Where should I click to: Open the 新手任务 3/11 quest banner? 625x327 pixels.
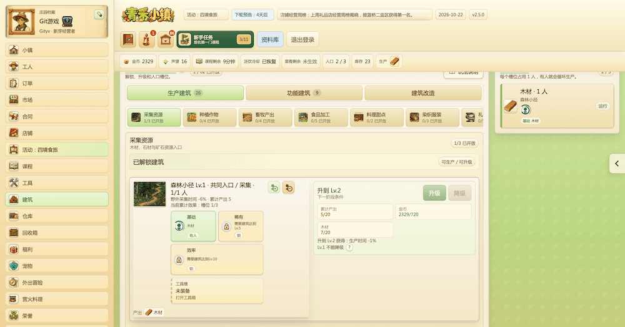(x=215, y=39)
